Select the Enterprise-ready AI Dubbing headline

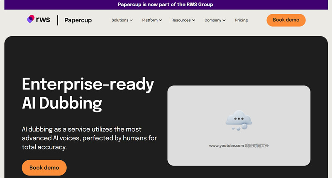88,94
